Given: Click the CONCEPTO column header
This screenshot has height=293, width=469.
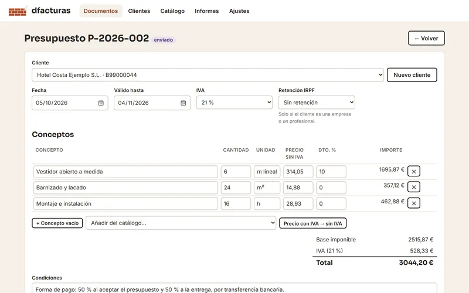Looking at the screenshot, I should [49, 150].
